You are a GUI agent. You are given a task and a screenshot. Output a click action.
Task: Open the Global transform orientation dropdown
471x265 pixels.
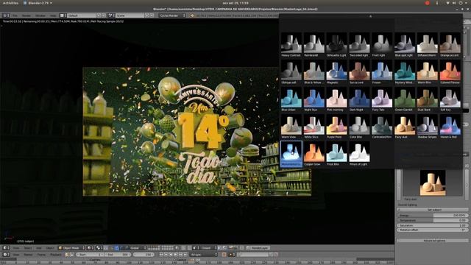pos(138,248)
